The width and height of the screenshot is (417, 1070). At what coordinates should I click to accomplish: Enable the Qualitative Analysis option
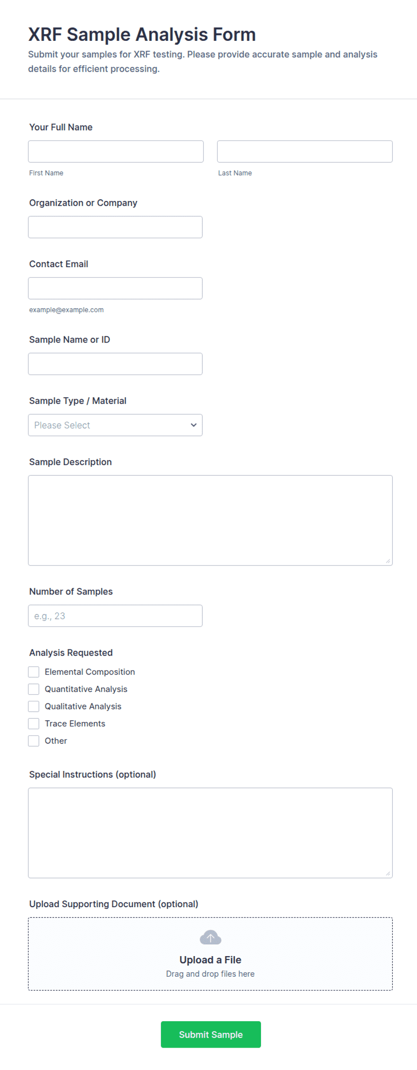pyautogui.click(x=34, y=706)
